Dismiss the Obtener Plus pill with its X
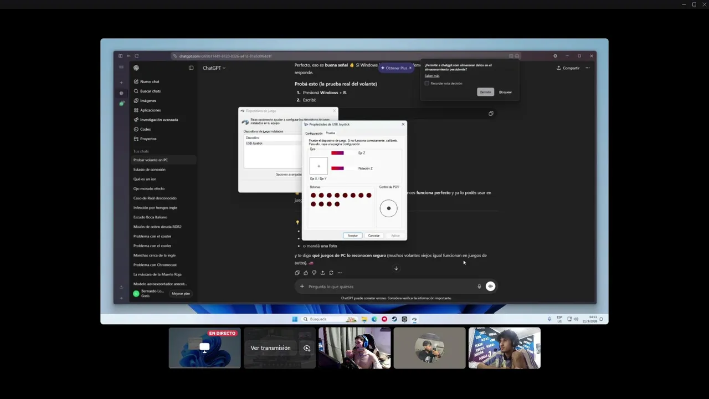The height and width of the screenshot is (399, 709). [x=410, y=68]
